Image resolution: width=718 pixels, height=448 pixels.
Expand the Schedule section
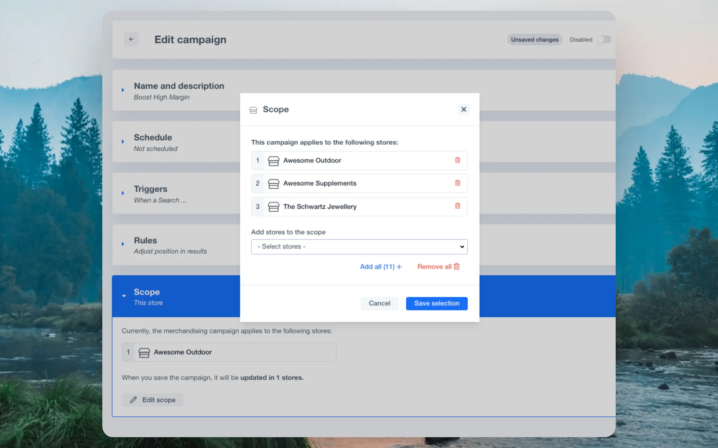pos(123,142)
